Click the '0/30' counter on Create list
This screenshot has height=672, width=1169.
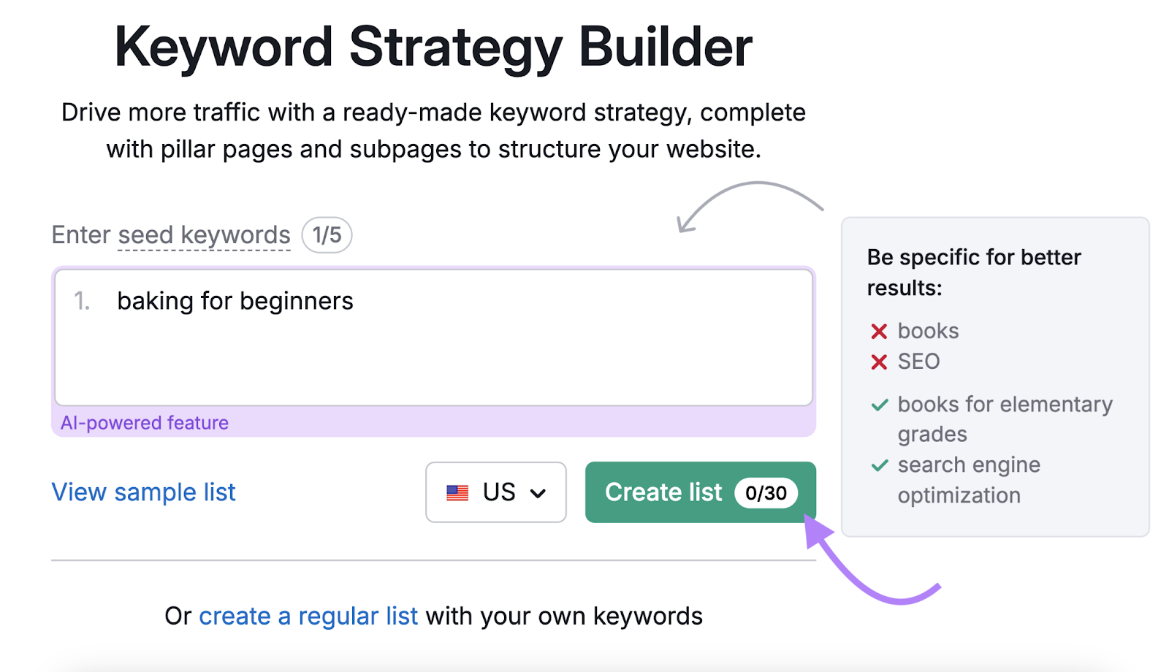click(x=766, y=492)
